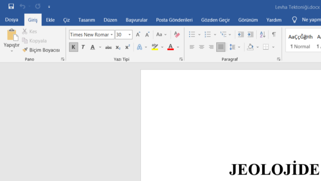The width and height of the screenshot is (321, 181).
Task: Open the Yardım tab
Action: point(274,20)
